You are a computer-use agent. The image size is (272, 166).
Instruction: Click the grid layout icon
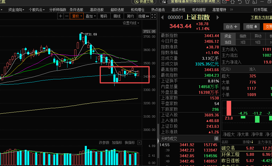pos(164,2)
